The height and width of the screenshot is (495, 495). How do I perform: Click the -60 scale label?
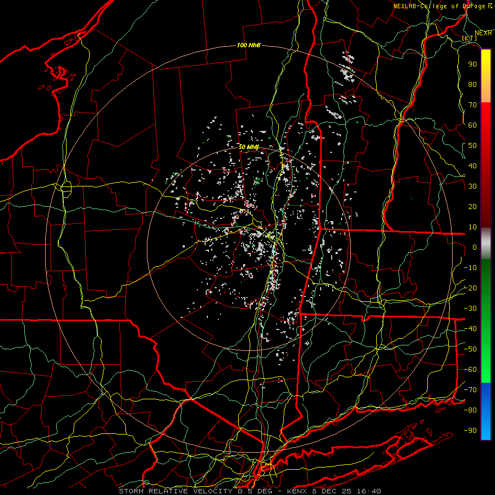pos(470,370)
